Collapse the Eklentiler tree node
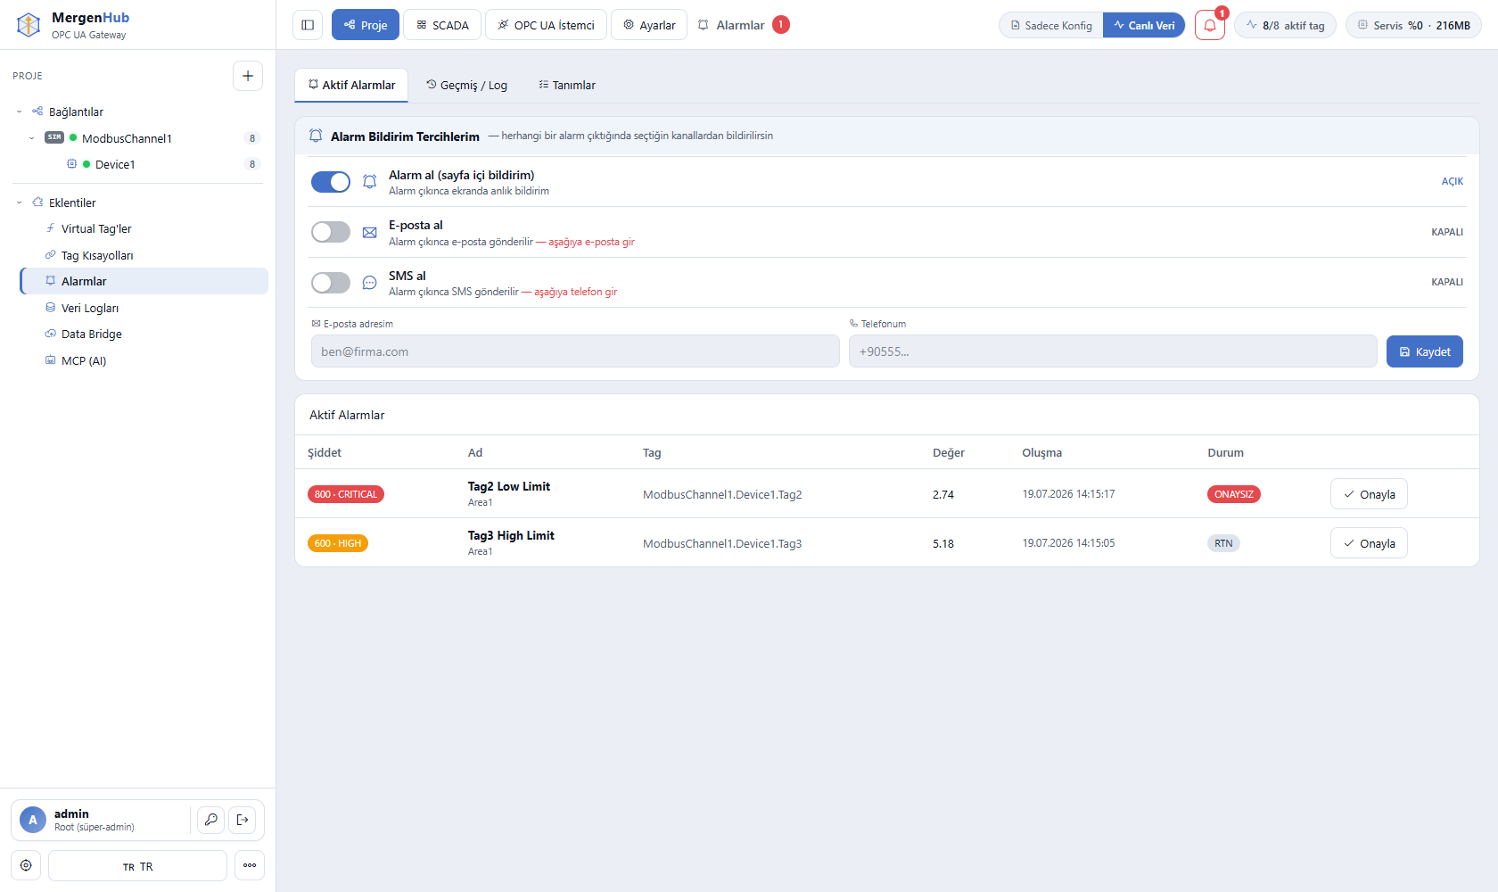 click(19, 202)
